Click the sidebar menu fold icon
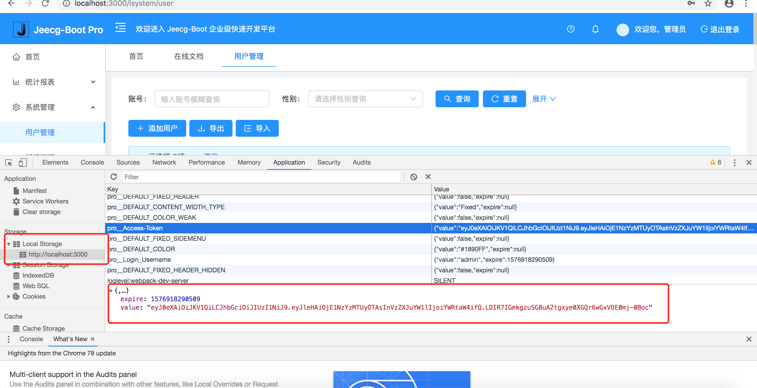The width and height of the screenshot is (757, 388). [120, 28]
